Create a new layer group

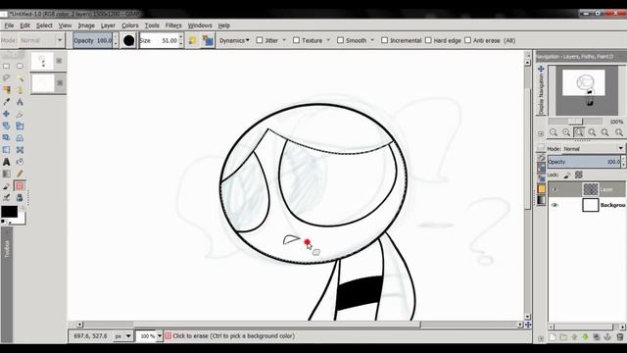(563, 337)
